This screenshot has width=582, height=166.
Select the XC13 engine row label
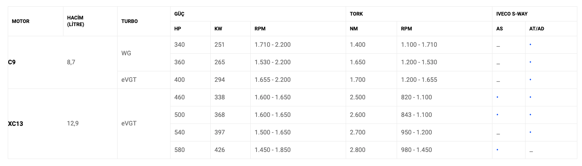click(15, 124)
